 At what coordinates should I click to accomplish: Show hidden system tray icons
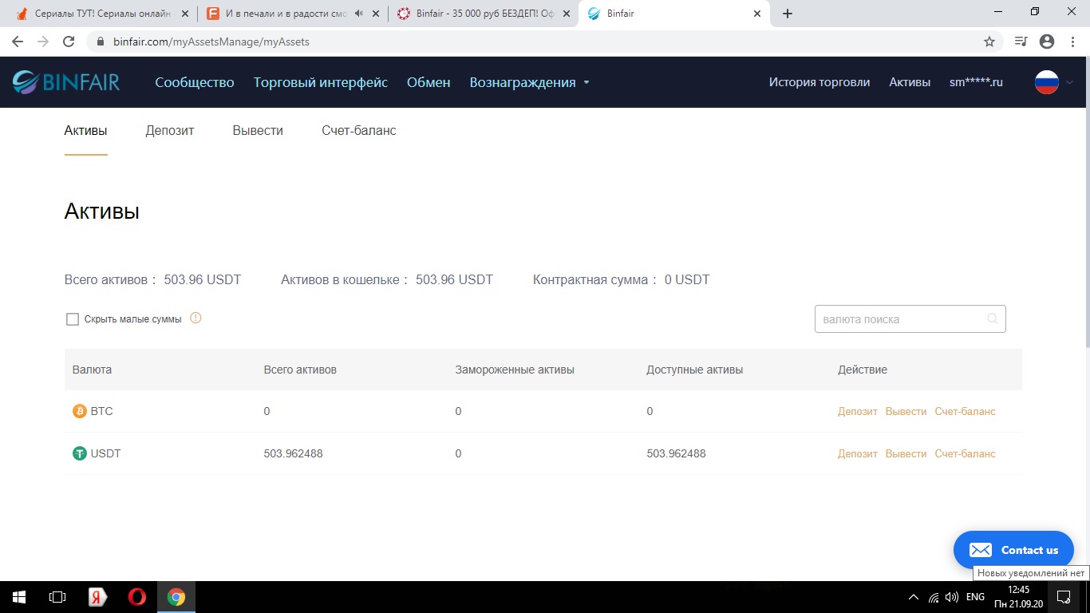point(914,597)
